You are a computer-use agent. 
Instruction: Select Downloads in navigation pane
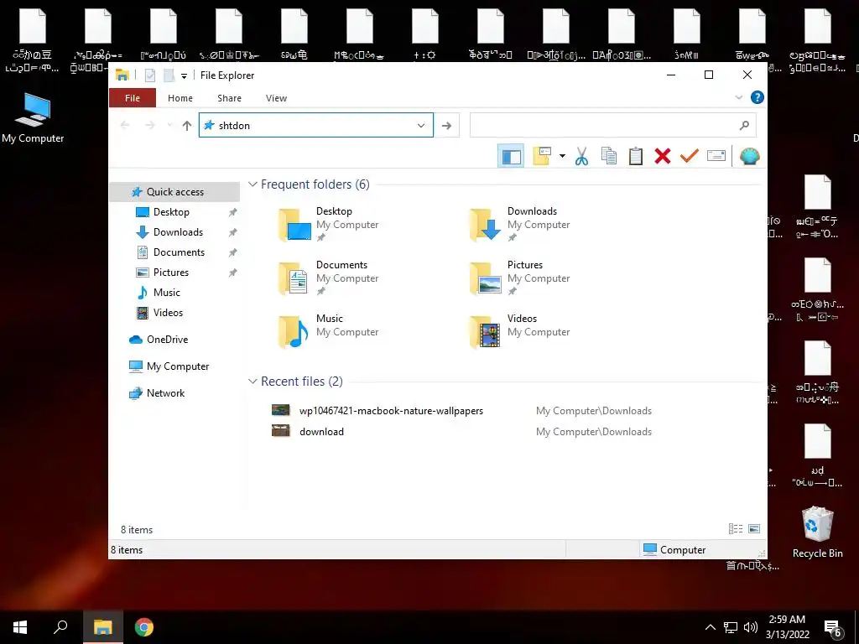[178, 232]
